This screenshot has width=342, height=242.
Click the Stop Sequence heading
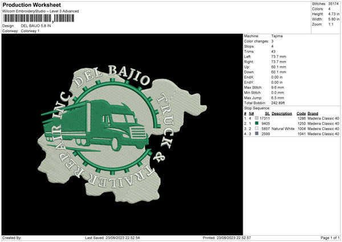coord(257,108)
